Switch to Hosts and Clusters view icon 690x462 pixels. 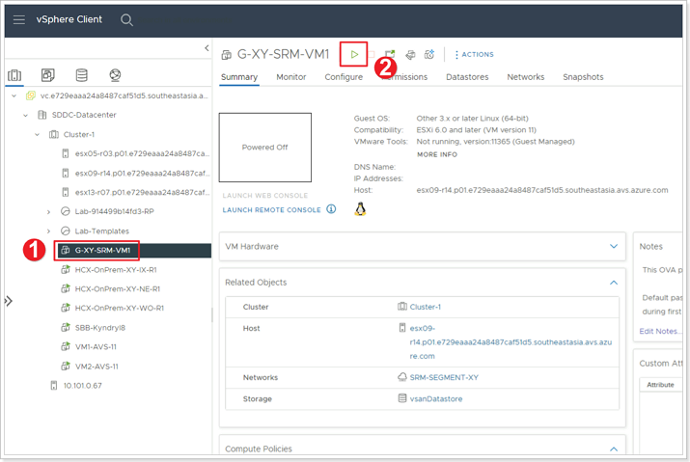(x=14, y=75)
